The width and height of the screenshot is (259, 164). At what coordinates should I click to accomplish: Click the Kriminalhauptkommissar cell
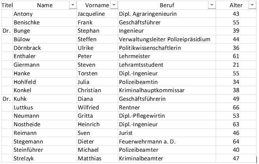(167, 90)
